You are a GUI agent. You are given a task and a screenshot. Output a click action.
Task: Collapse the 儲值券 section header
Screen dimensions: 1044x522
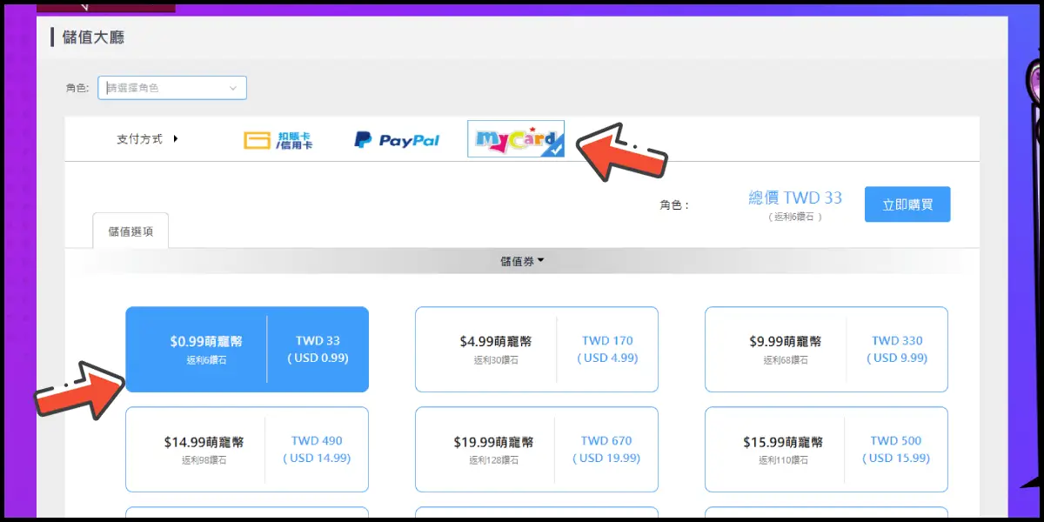[x=522, y=261]
